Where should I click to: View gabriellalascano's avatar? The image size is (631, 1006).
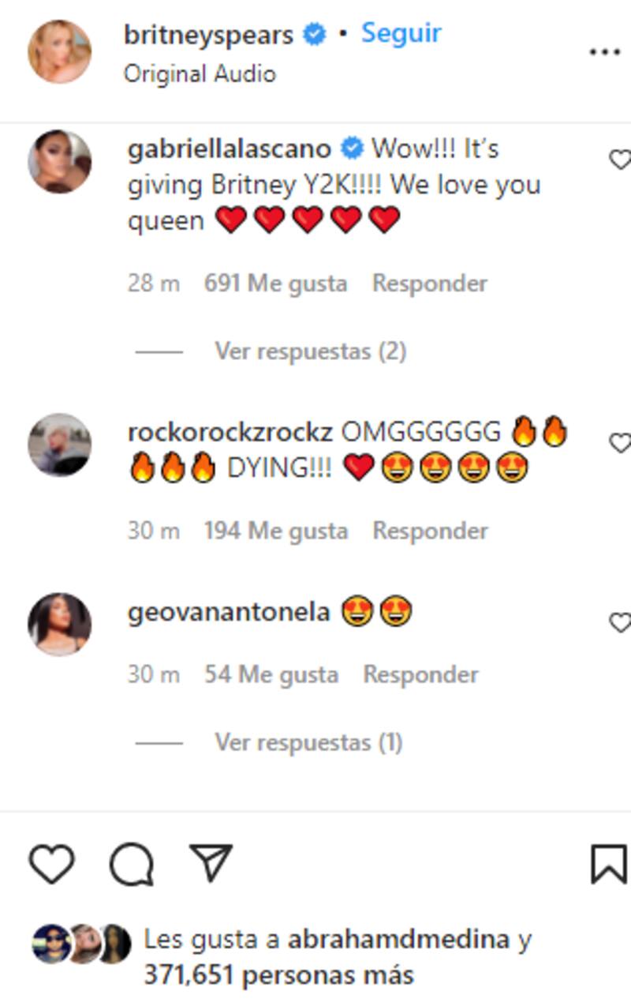point(60,161)
